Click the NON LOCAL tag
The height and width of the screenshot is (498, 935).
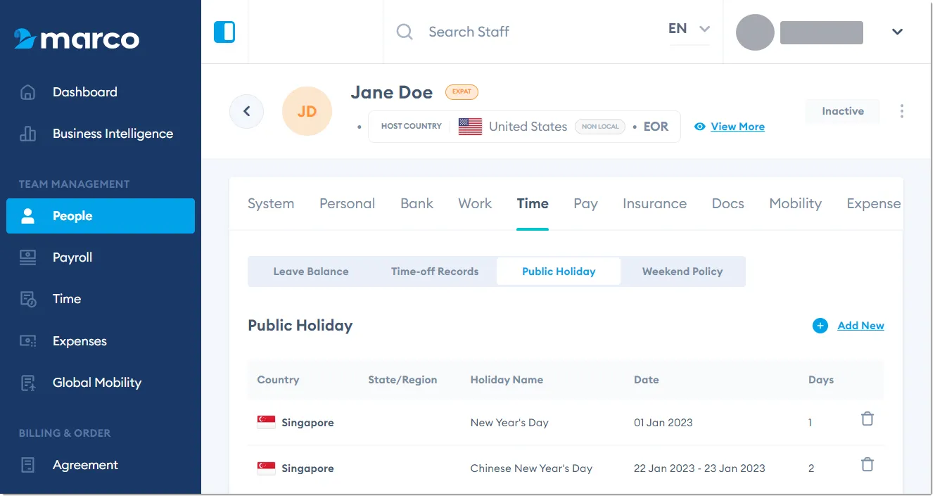click(x=600, y=127)
